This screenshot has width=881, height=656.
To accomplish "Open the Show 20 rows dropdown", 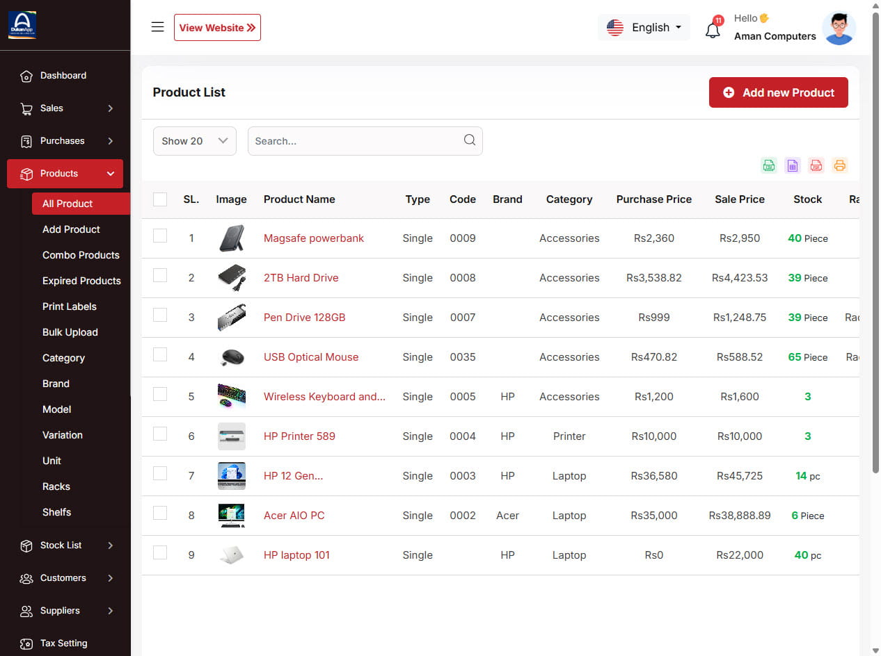I will 195,141.
